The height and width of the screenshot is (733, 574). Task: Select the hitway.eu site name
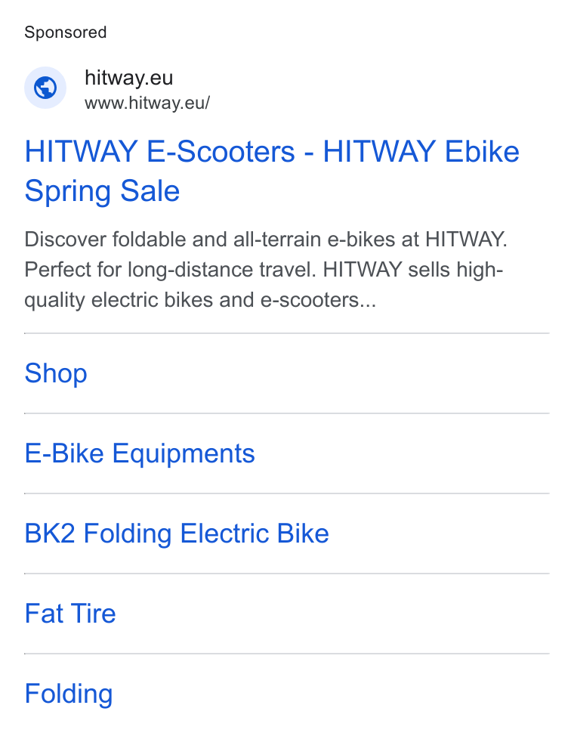[129, 78]
